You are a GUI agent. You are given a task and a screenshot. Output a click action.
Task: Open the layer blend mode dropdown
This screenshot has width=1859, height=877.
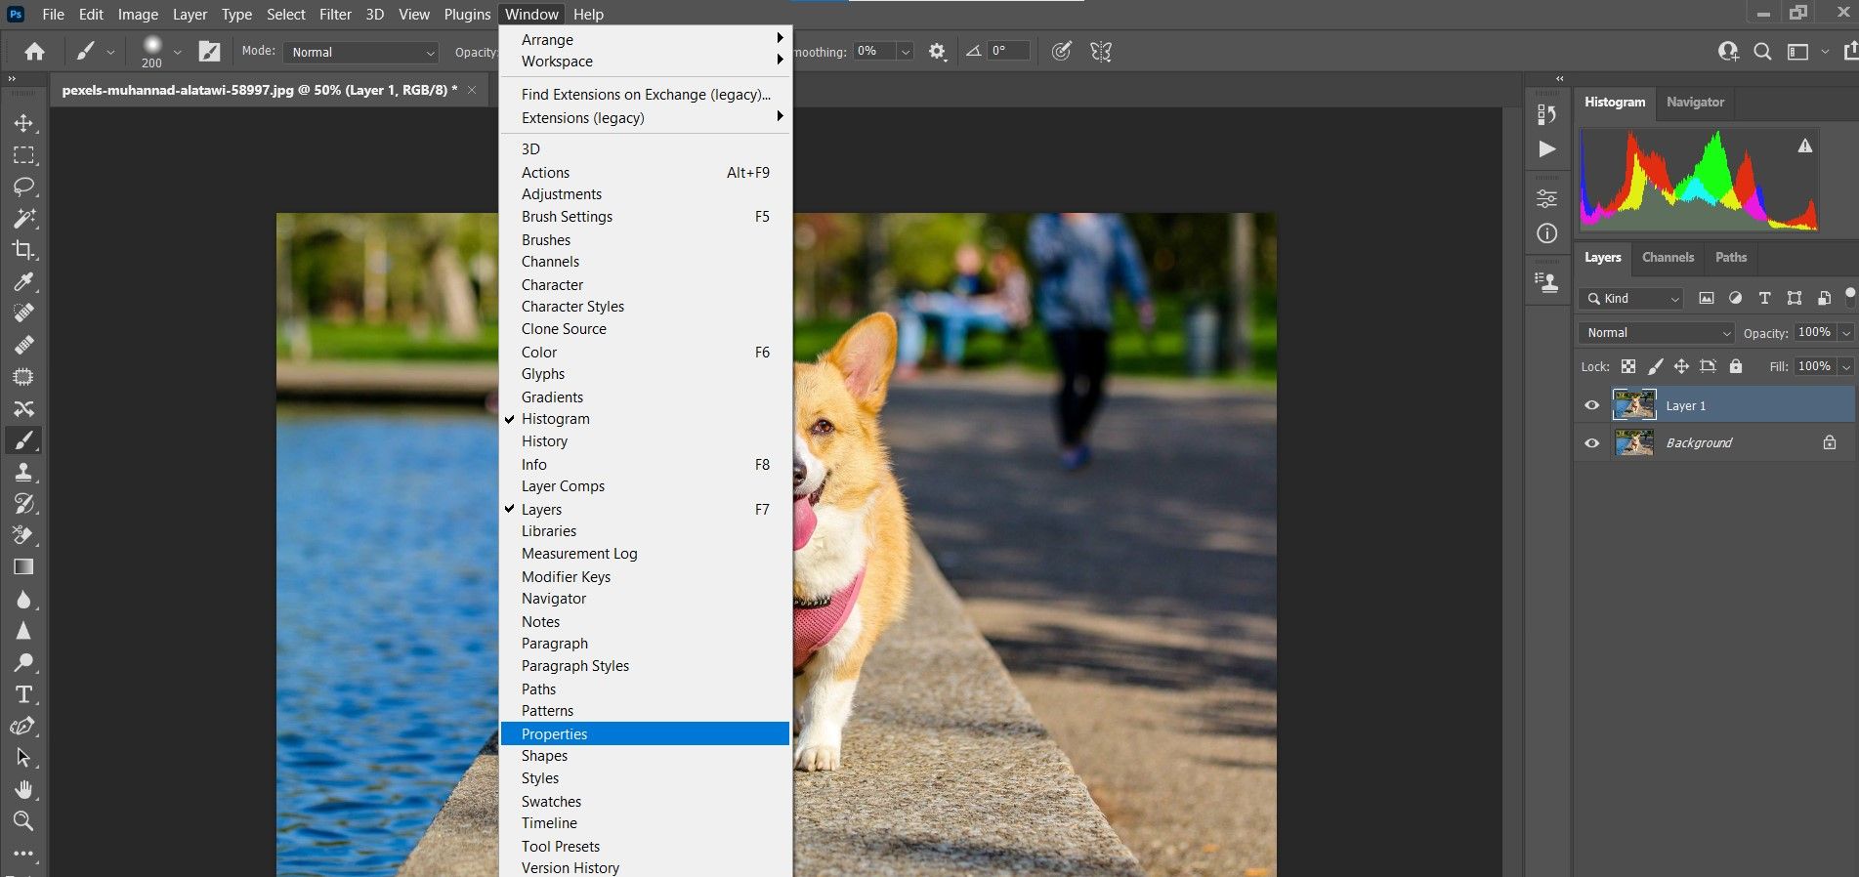(x=1656, y=333)
